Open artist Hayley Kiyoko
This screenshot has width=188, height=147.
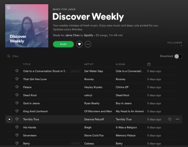(x=93, y=87)
